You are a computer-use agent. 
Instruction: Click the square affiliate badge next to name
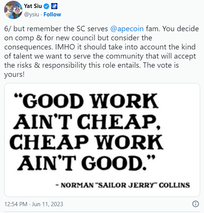pyautogui.click(x=54, y=6)
